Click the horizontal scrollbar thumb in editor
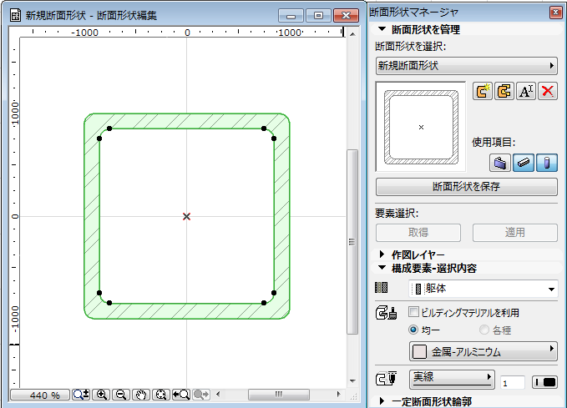The height and width of the screenshot is (408, 567). pos(278,395)
